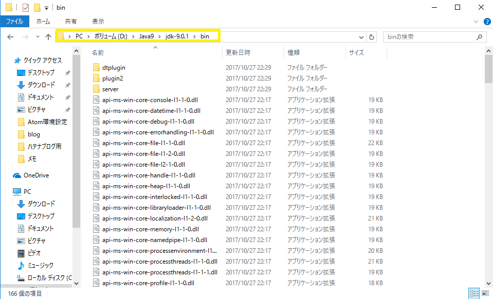Viewport: 493px width, 299px height.
Task: Click the binの検索 search box
Action: 434,37
